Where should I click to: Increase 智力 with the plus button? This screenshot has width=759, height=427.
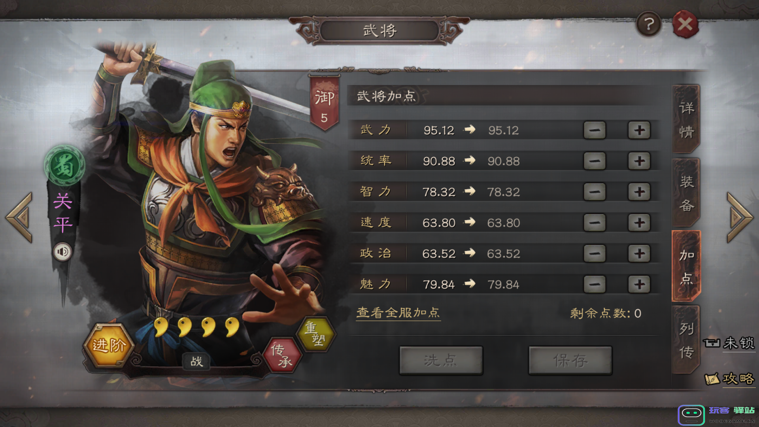(639, 192)
